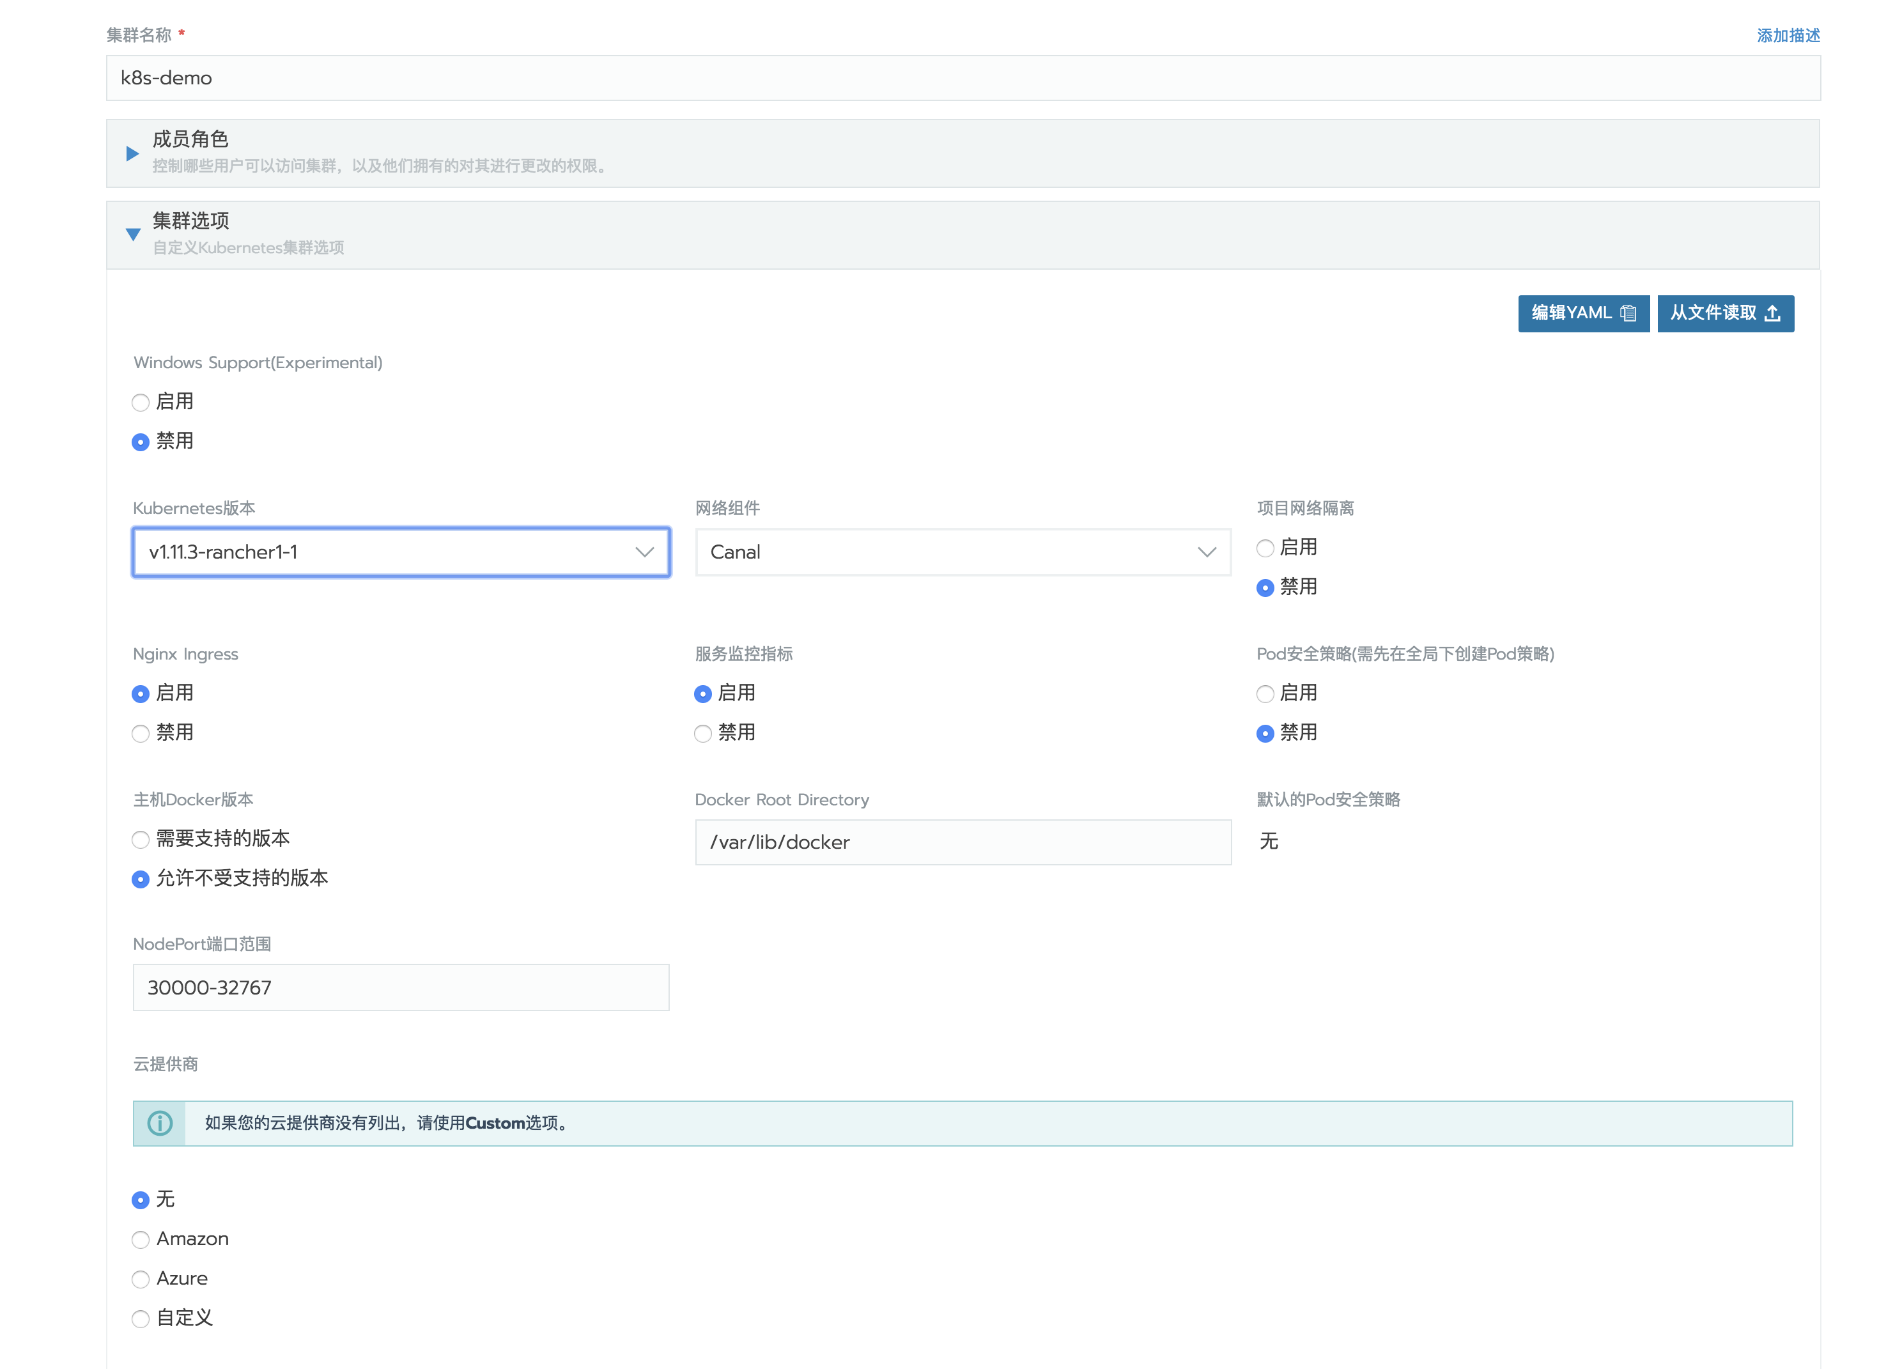The width and height of the screenshot is (1902, 1369).
Task: Collapse the 集群选项 section triangle
Action: point(132,235)
